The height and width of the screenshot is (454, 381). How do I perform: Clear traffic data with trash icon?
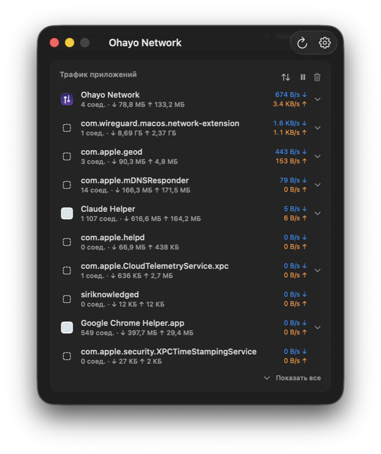coord(317,77)
